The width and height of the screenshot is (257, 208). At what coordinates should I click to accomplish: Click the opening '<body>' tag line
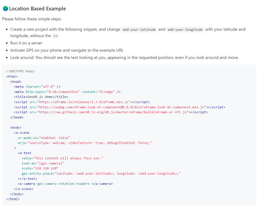pos(16,128)
